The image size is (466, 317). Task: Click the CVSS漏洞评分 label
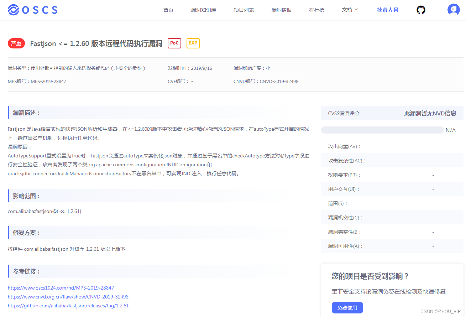tap(344, 113)
